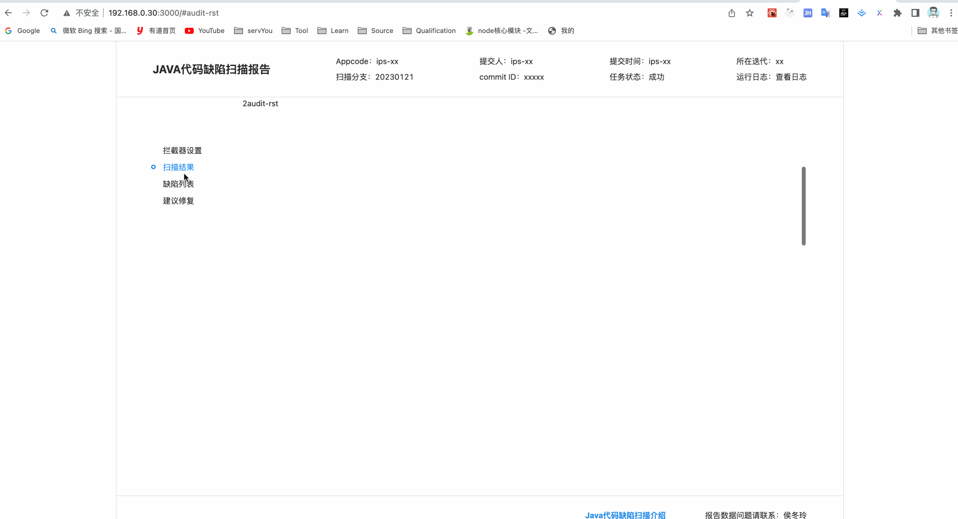Click the back navigation arrow

click(8, 12)
